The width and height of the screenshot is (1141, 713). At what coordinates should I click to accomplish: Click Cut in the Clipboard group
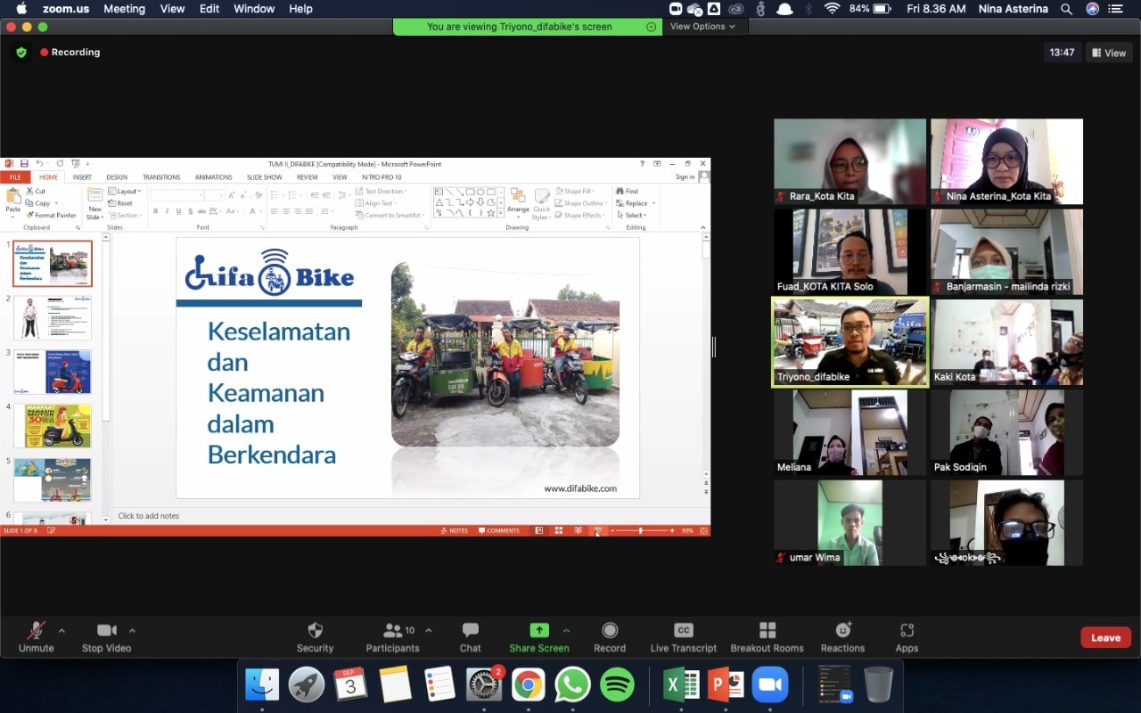[36, 192]
